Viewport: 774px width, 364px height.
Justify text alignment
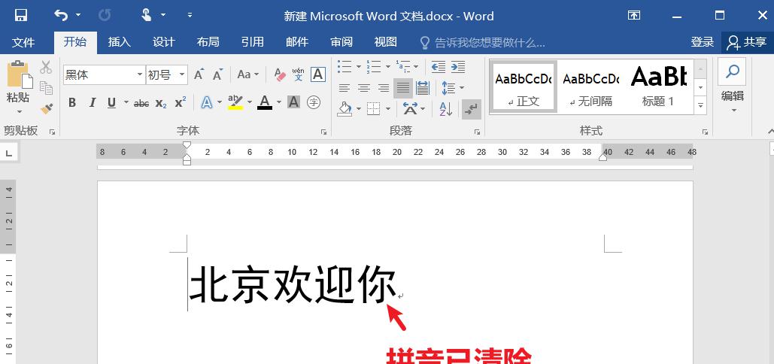coord(403,88)
